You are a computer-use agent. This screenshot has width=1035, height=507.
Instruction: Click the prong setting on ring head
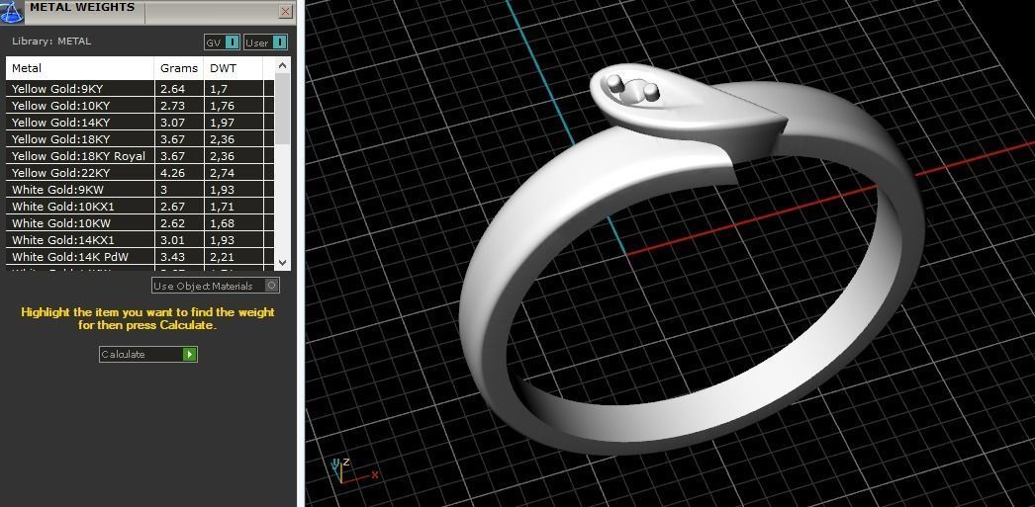(x=632, y=89)
